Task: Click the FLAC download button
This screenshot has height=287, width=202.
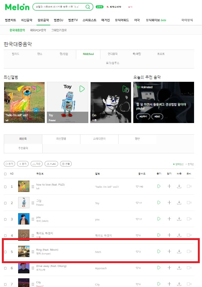Action: point(51,164)
